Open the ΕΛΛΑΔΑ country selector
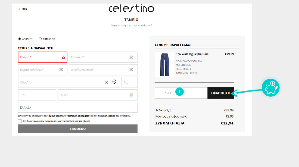 [x=77, y=108]
